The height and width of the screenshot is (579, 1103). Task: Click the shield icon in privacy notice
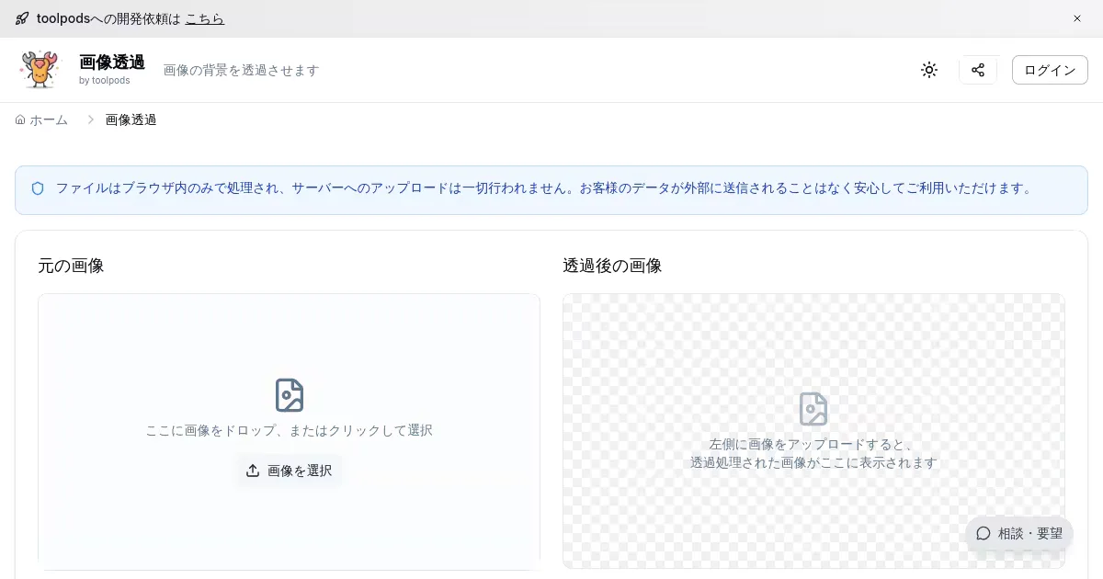(x=38, y=188)
